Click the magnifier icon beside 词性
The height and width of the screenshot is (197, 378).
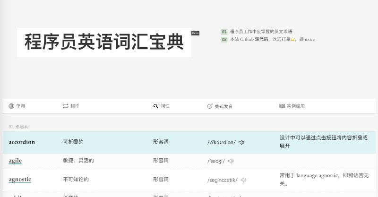155,106
